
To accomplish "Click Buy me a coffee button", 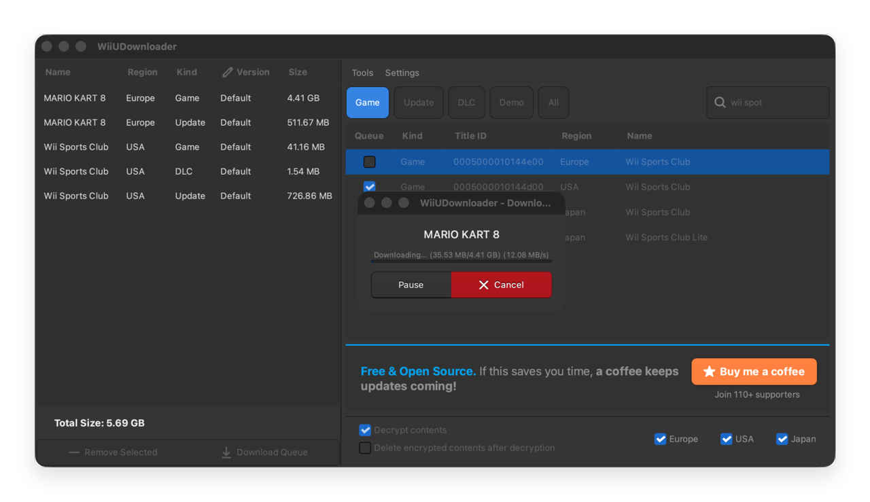I will click(754, 372).
